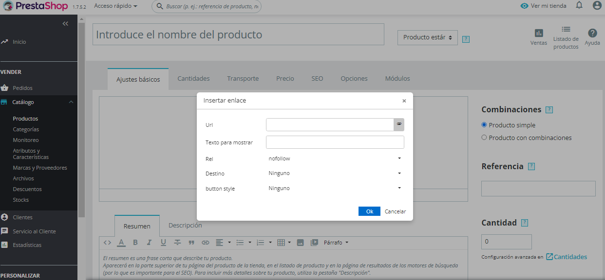Open the button style dropdown
605x280 pixels.
click(x=335, y=188)
